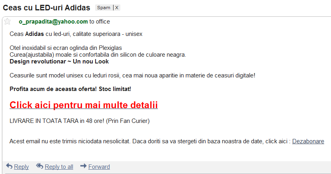Click the bold 'Profita acum de aceasta oferta!' text

click(x=52, y=89)
